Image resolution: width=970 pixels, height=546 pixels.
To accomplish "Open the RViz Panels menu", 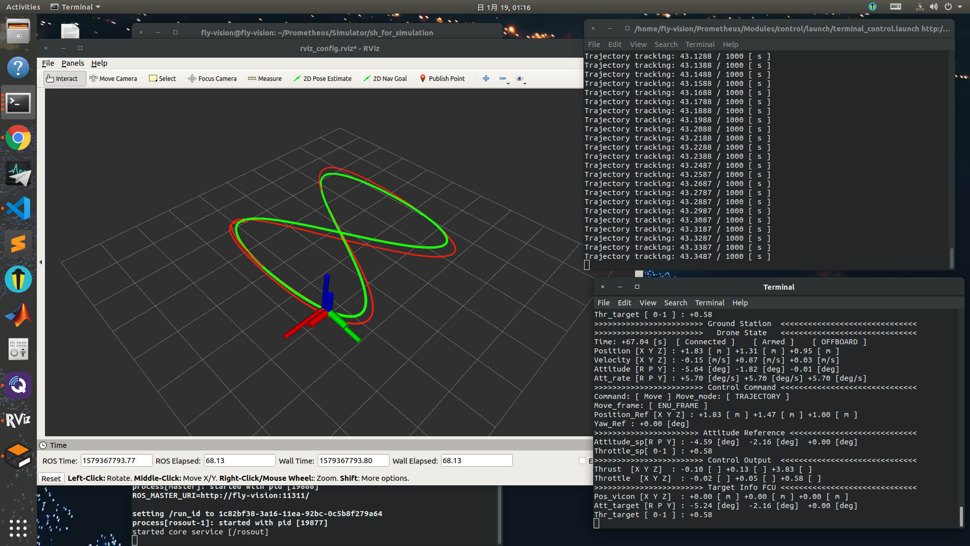I will tap(73, 63).
